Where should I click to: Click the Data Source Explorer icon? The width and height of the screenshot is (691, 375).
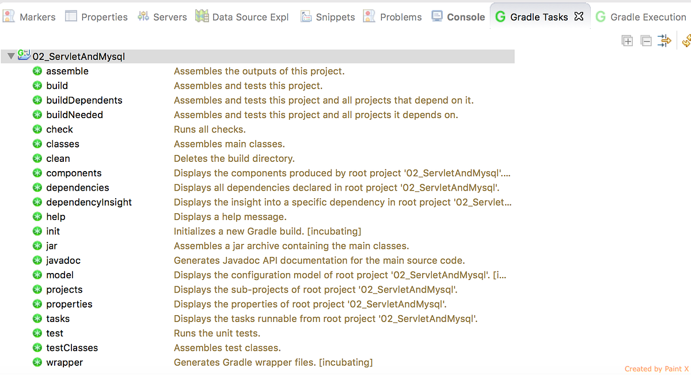(202, 16)
